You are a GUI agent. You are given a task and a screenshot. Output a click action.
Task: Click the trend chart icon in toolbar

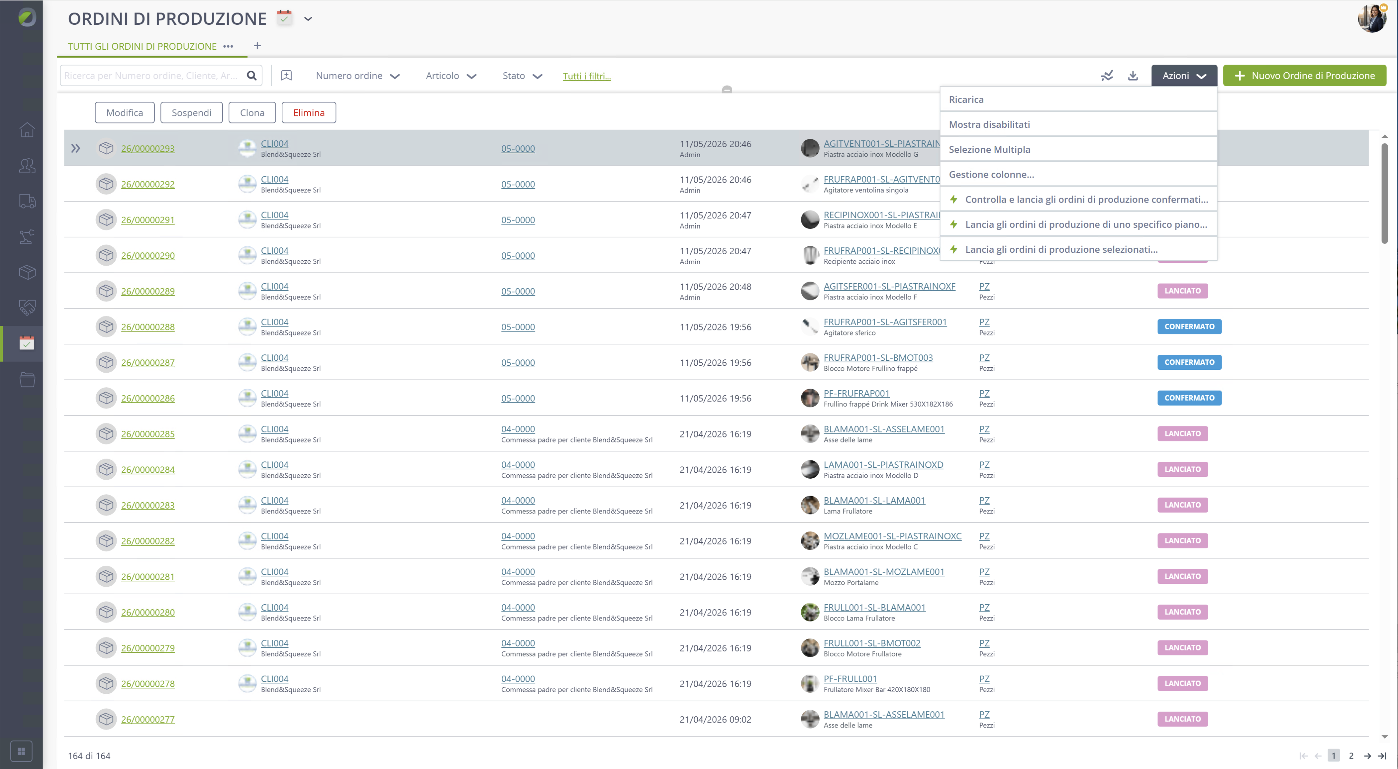(x=1107, y=76)
